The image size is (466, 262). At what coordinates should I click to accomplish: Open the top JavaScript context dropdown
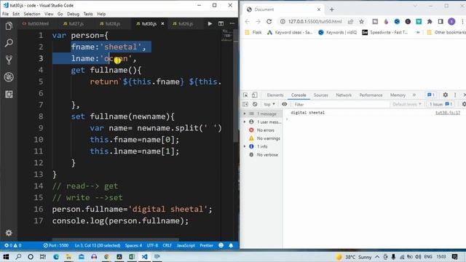[x=269, y=104]
